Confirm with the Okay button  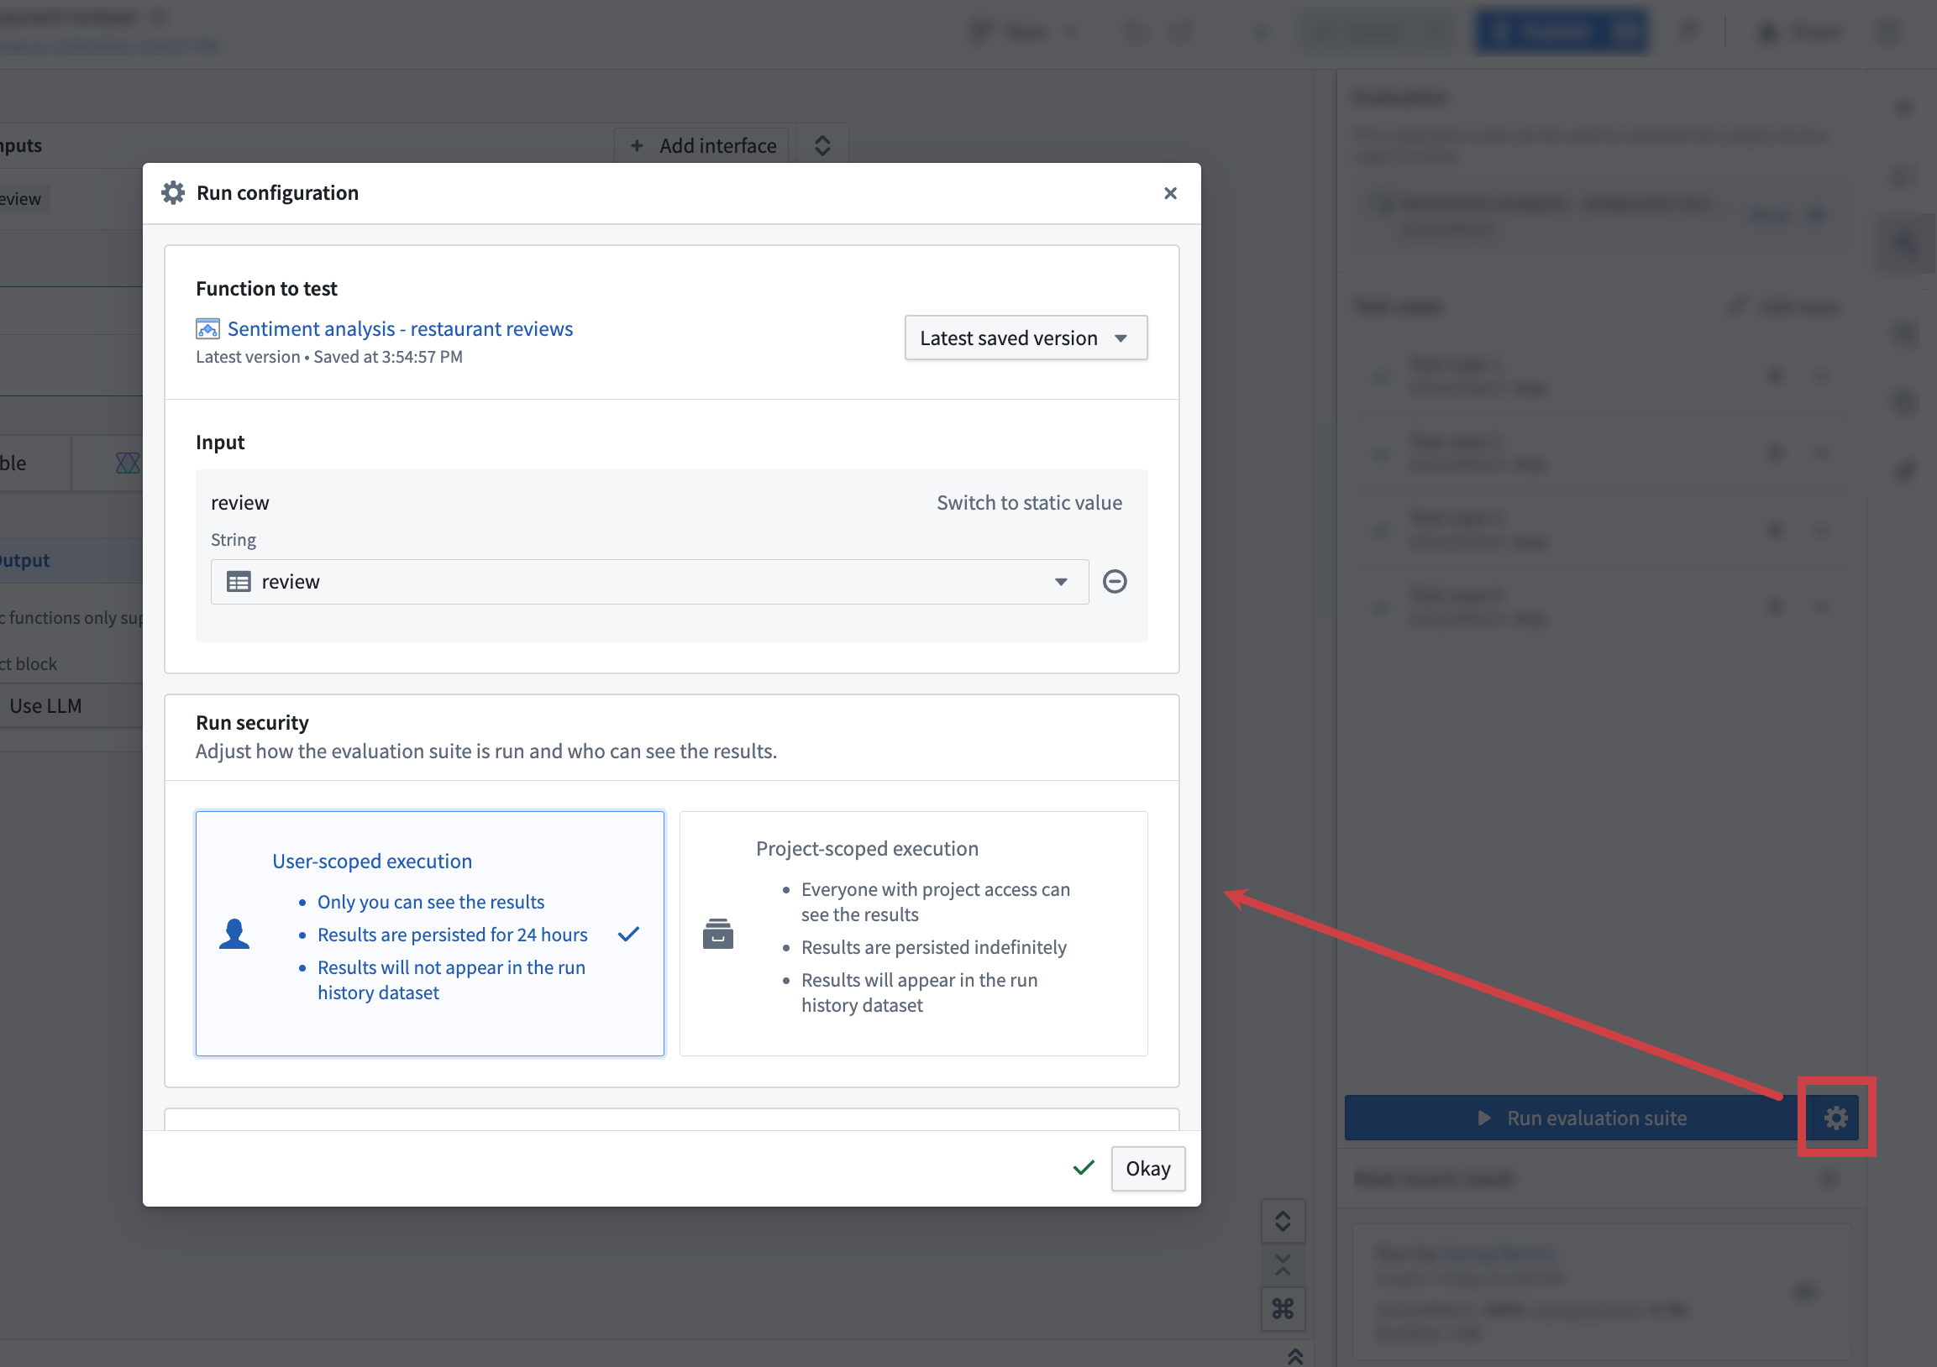[x=1147, y=1168]
